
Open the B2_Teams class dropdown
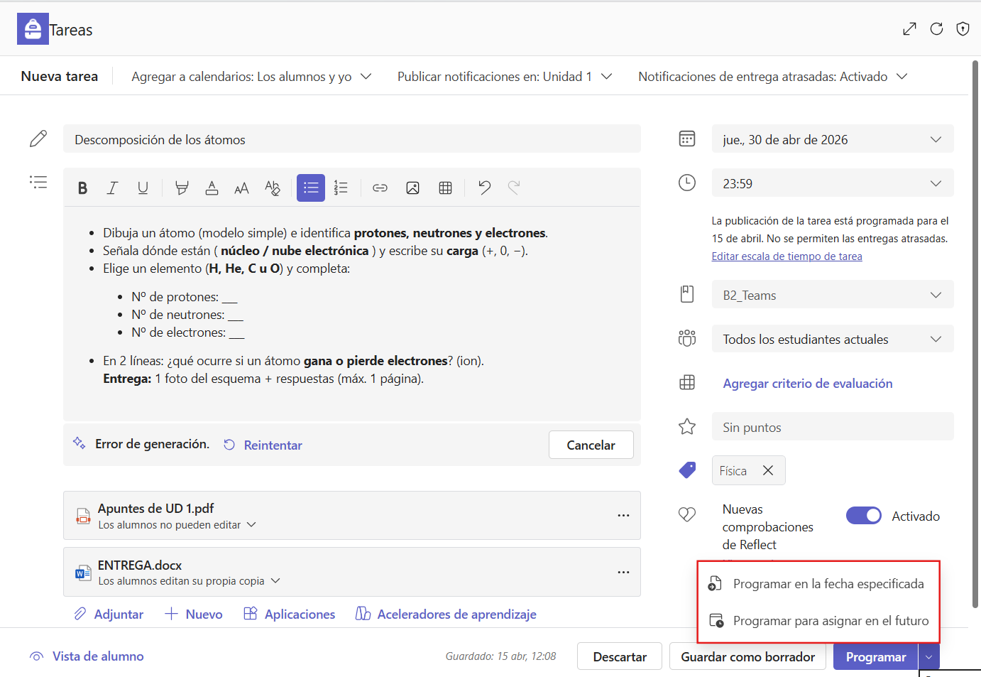click(x=833, y=295)
